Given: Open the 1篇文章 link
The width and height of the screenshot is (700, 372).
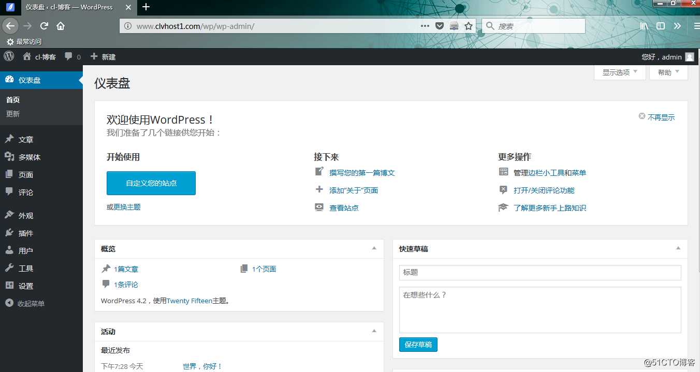Looking at the screenshot, I should pos(126,269).
